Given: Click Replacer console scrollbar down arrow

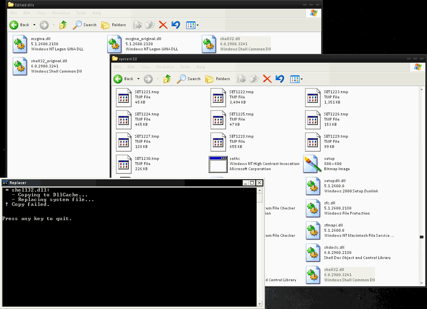Looking at the screenshot, I should tap(259, 304).
